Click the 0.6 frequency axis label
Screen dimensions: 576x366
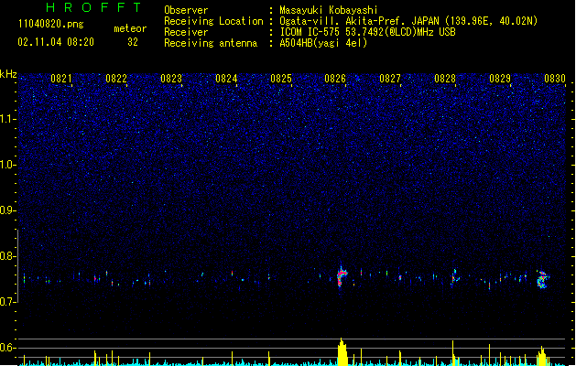pos(7,348)
